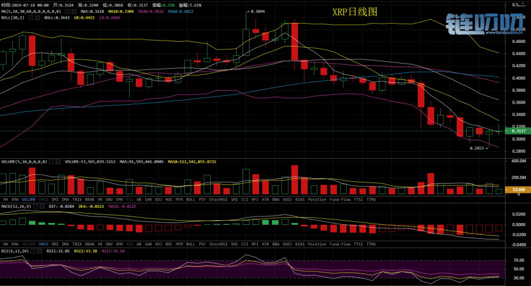The width and height of the screenshot is (531, 286).
Task: Select SMI tab in row under MACD chart
Action: click(x=234, y=244)
